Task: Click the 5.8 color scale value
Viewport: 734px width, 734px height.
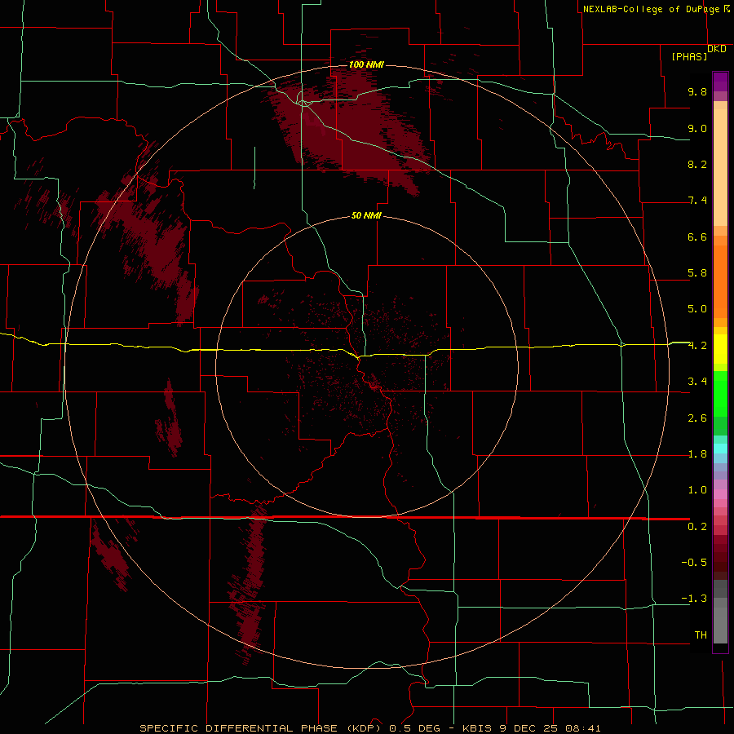Action: (697, 273)
